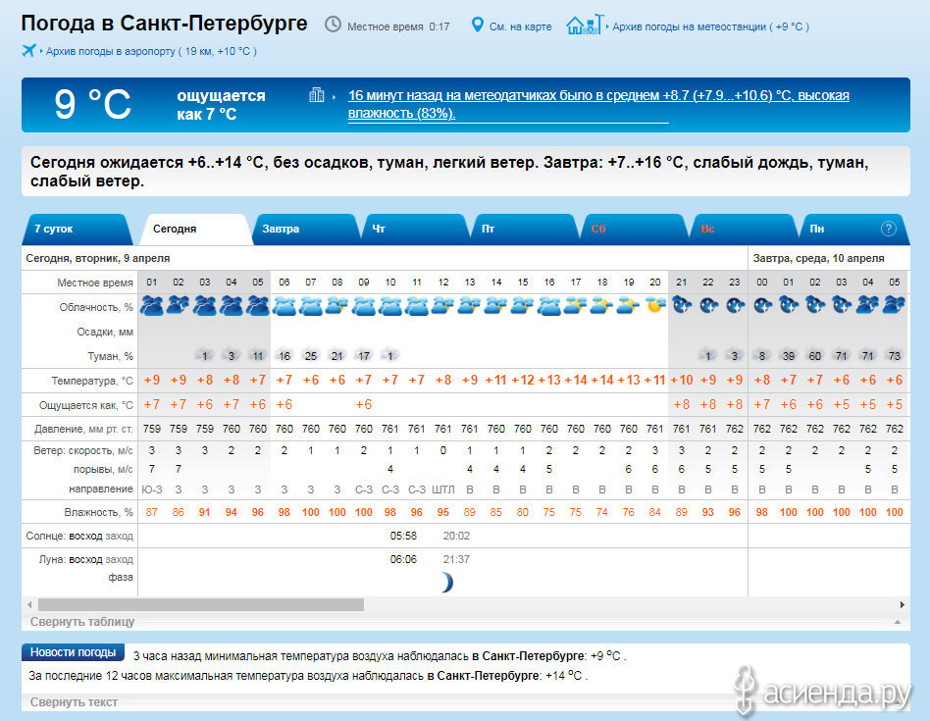Click the fog icon showing 25 percent

pyautogui.click(x=311, y=355)
